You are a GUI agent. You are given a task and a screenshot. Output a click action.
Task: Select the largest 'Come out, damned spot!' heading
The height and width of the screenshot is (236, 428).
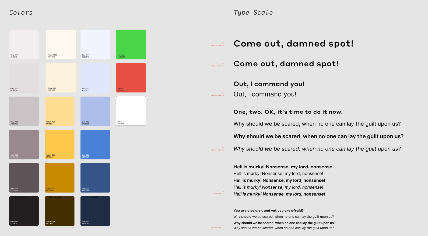tap(294, 44)
